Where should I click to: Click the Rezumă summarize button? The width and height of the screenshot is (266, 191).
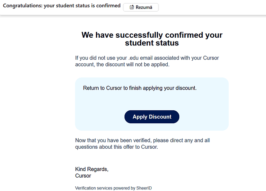coord(141,7)
